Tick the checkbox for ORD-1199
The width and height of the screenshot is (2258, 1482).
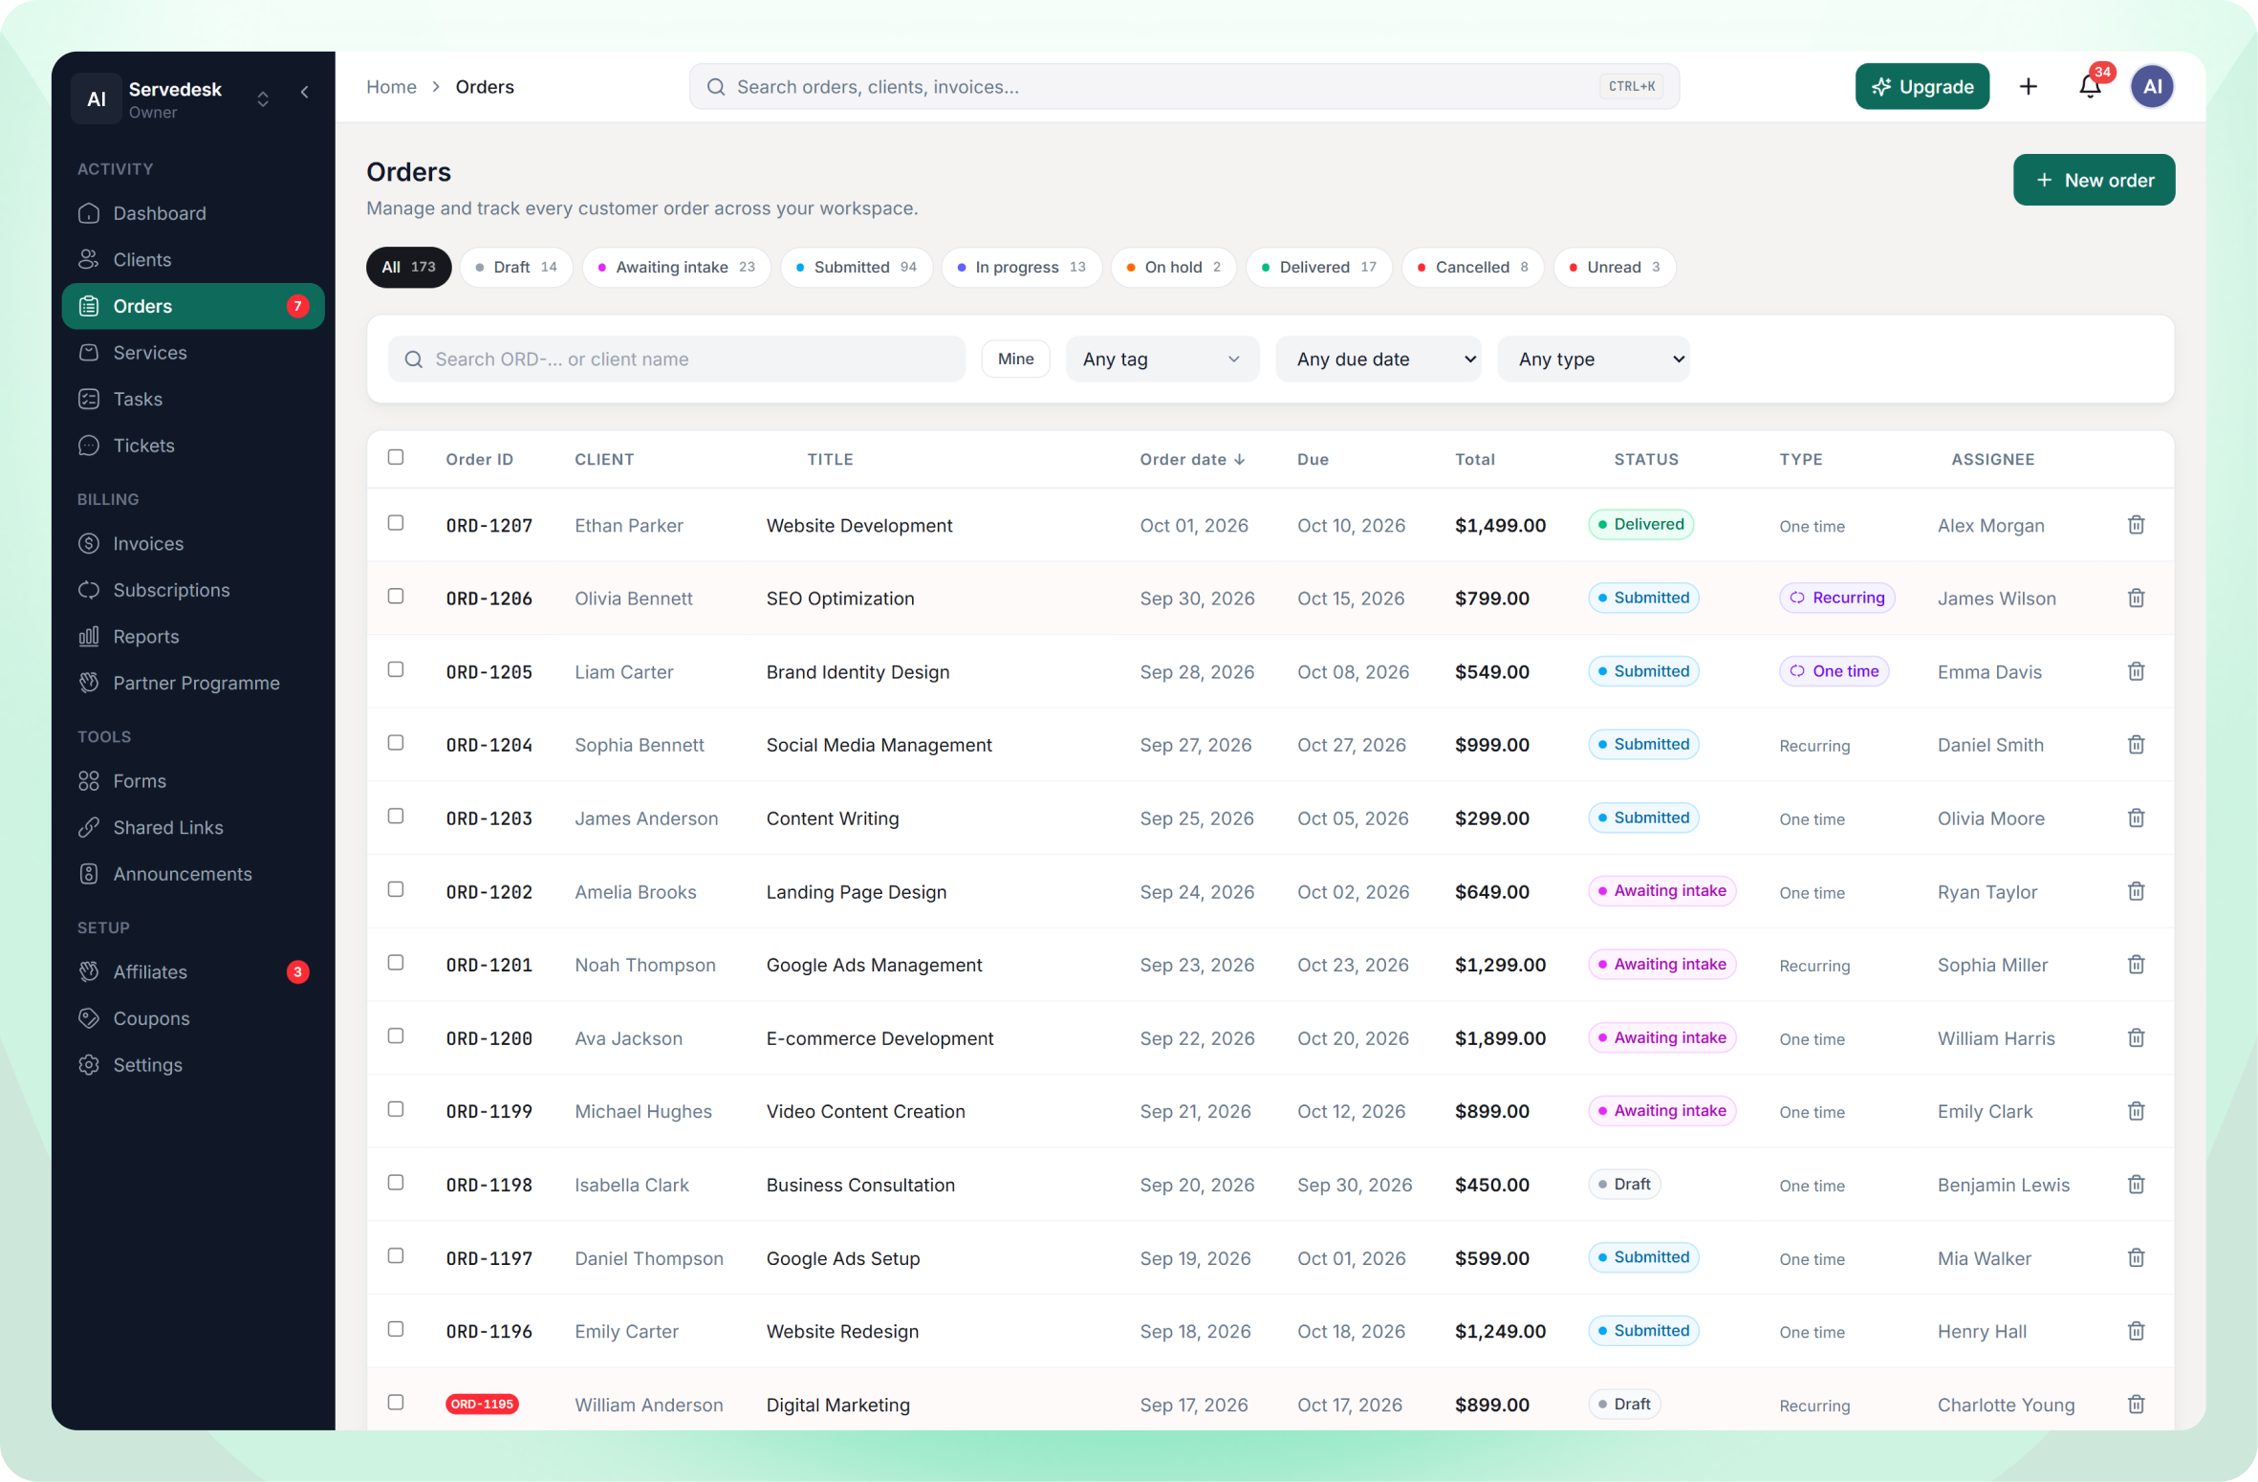tap(396, 1110)
